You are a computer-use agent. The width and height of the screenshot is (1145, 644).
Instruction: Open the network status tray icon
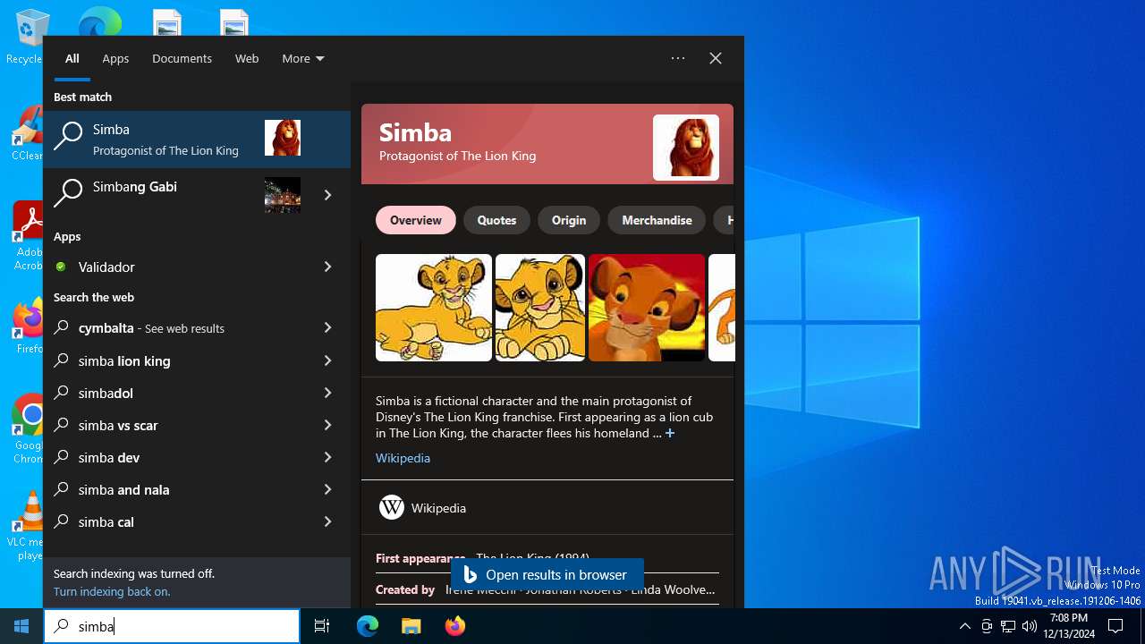click(1008, 626)
